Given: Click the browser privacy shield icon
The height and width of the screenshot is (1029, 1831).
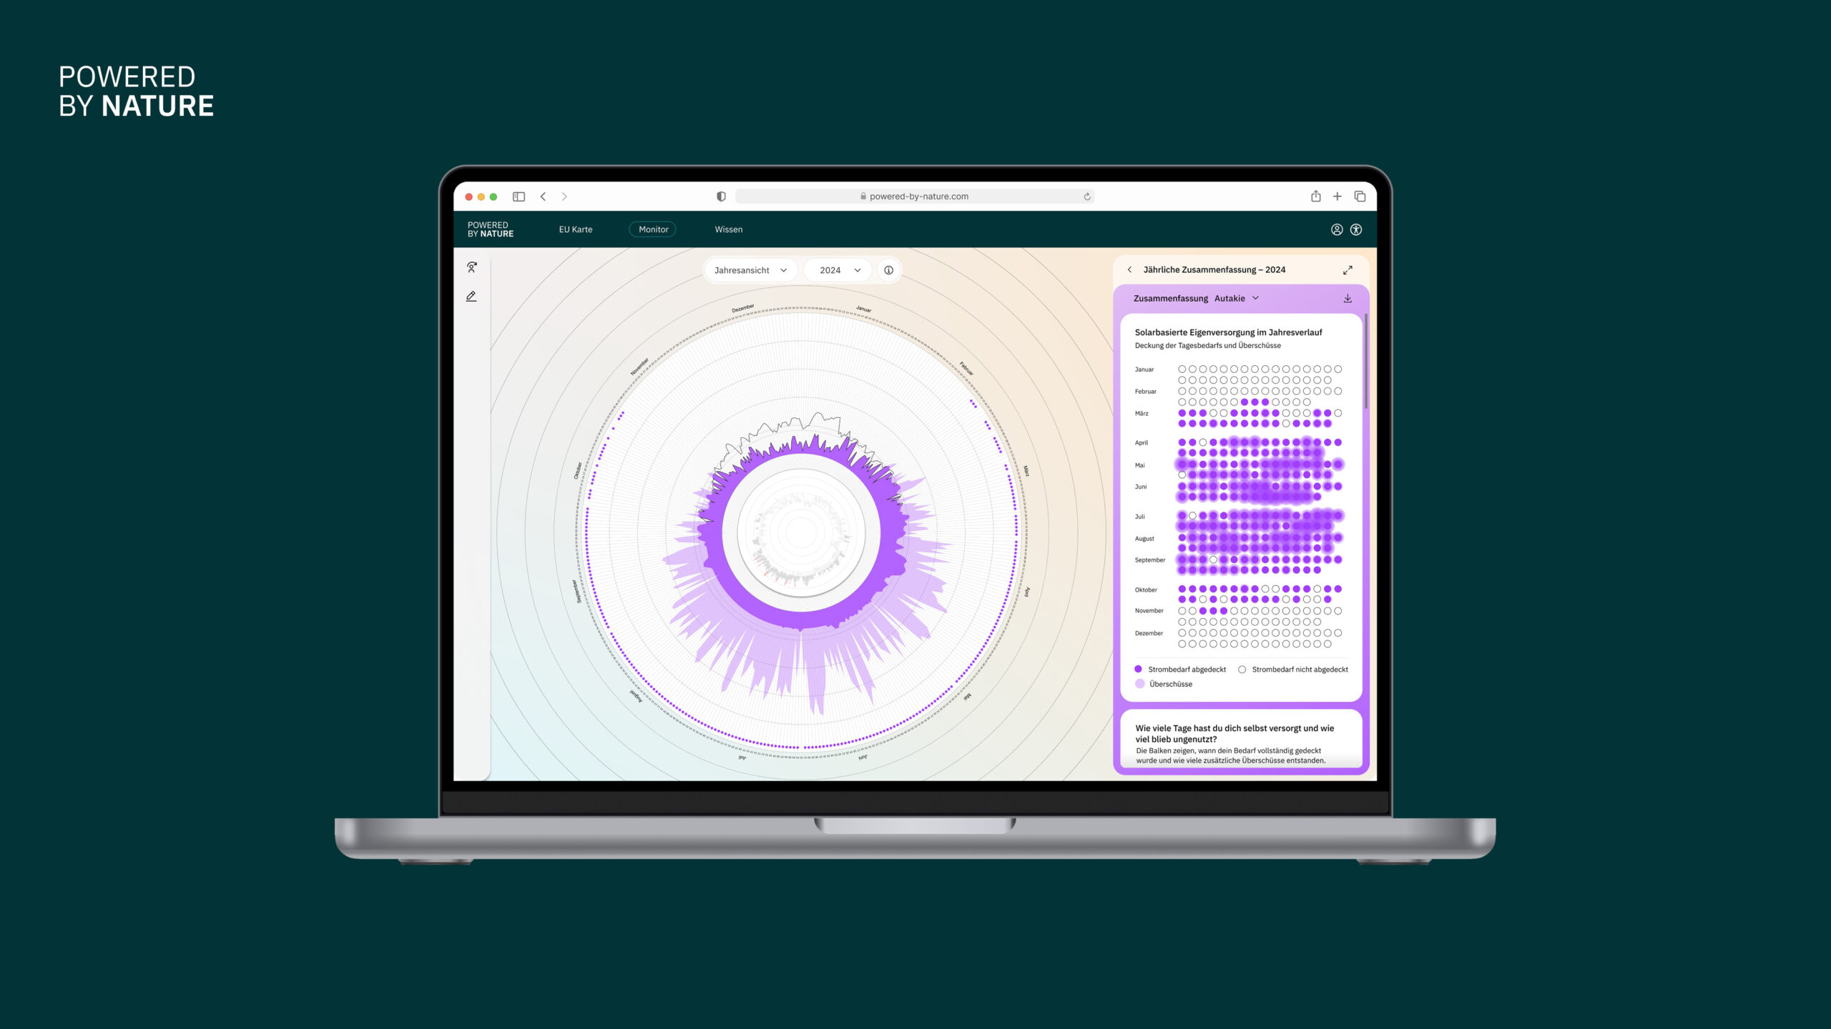Looking at the screenshot, I should click(x=721, y=197).
